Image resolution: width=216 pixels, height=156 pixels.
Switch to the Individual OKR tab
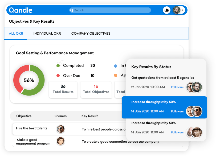[x=47, y=34]
